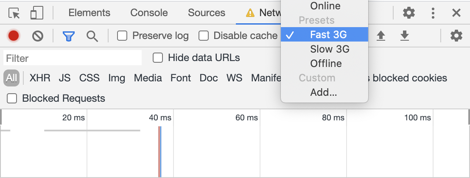The height and width of the screenshot is (178, 470).
Task: Tick the Hide data URLs checkbox
Action: 158,58
